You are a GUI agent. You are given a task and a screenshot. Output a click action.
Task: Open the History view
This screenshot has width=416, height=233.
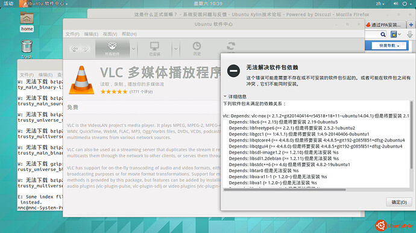pos(197,49)
